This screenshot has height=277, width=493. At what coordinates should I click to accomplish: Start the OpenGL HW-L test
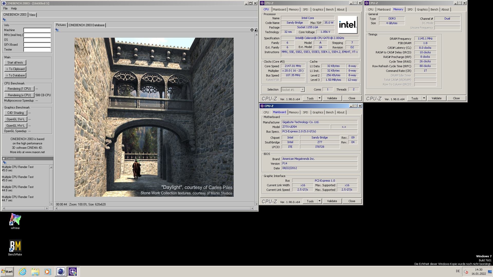[16, 126]
